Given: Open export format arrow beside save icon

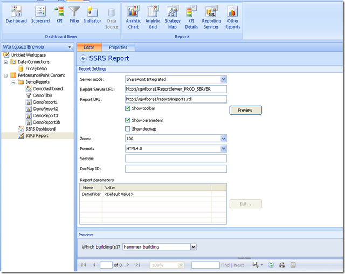Looking at the screenshot, I should pos(261,265).
